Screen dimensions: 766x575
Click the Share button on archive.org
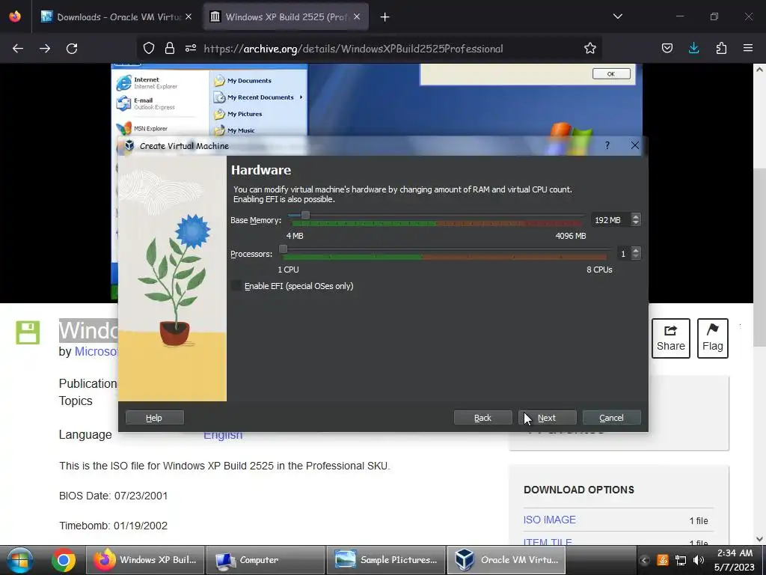coord(670,338)
